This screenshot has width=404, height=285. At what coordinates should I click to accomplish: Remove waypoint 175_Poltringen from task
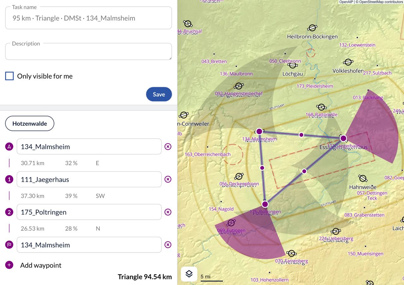click(x=168, y=212)
